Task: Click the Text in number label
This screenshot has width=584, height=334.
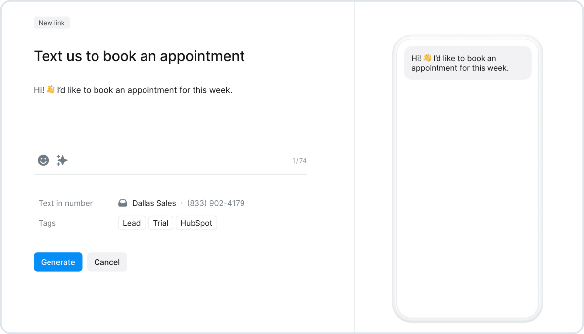Action: point(65,203)
